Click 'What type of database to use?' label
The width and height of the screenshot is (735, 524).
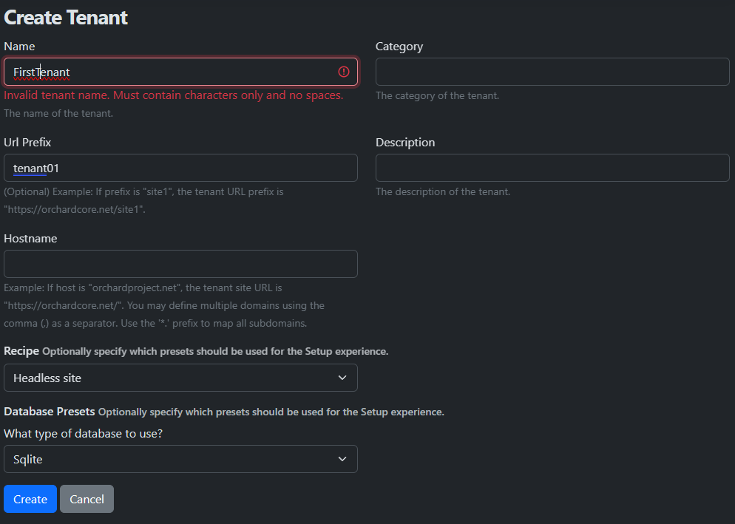tap(83, 434)
